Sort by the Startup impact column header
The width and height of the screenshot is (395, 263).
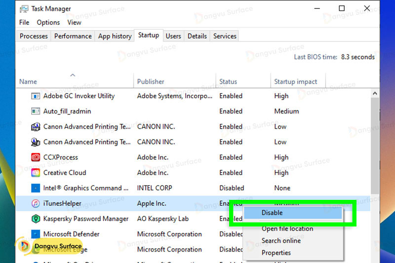pos(296,81)
